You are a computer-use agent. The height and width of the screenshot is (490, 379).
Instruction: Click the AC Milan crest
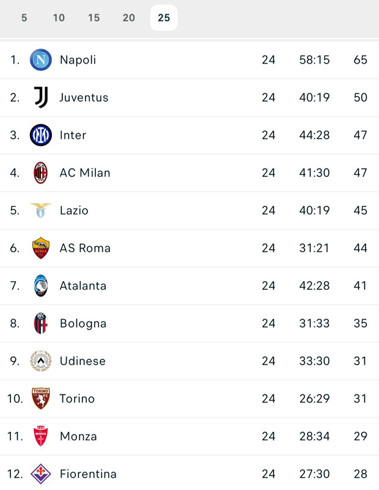(x=40, y=173)
